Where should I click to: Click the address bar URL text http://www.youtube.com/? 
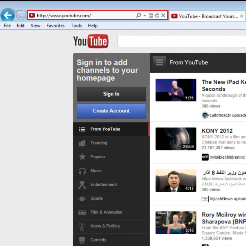coord(64,16)
